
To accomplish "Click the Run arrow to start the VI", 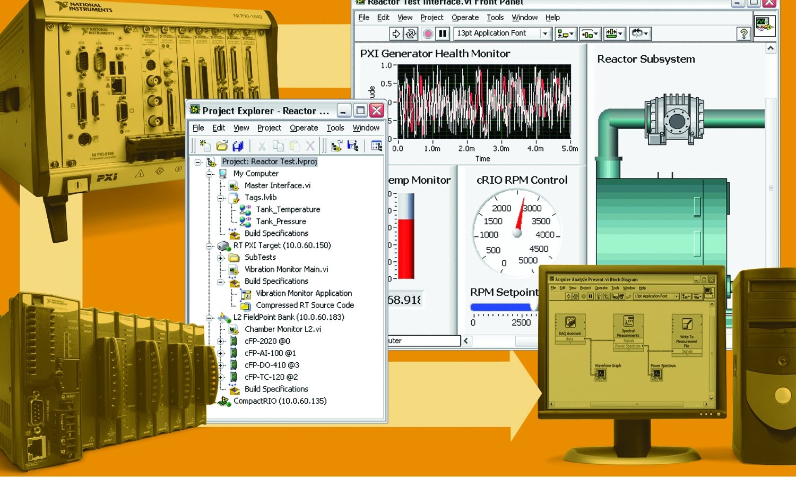I will [x=396, y=33].
